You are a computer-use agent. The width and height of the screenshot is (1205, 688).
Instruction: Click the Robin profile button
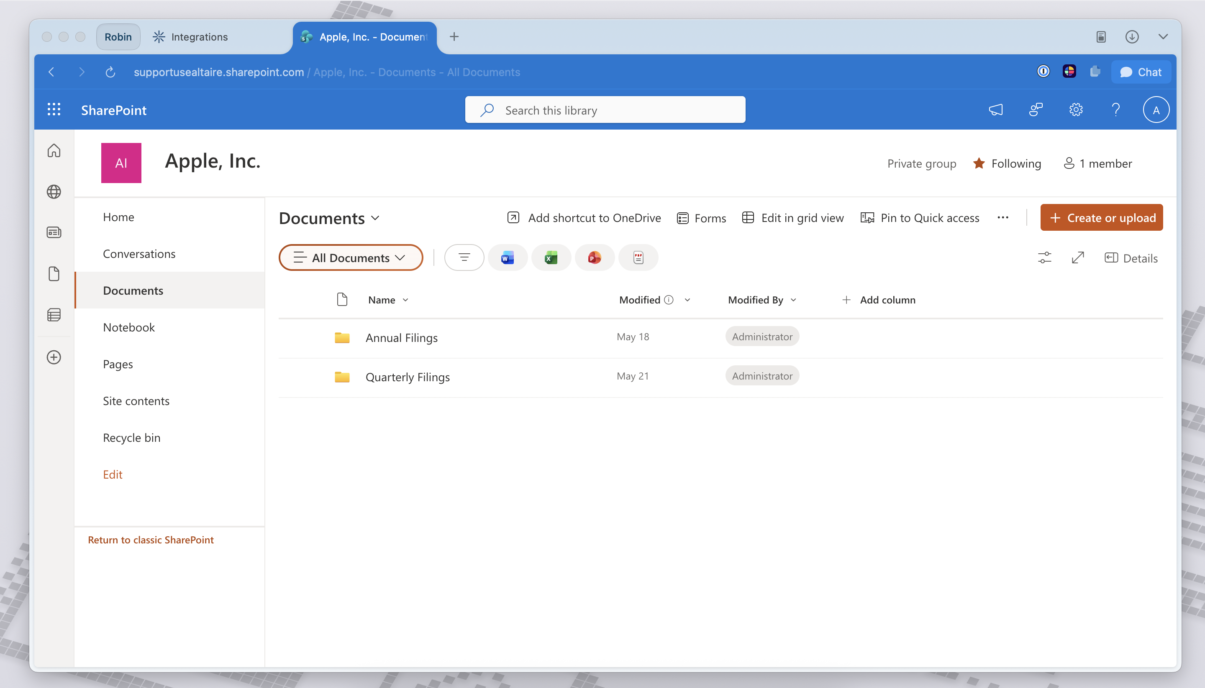click(x=118, y=37)
